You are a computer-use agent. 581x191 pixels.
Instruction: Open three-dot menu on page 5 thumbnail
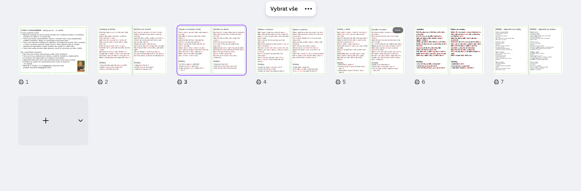pos(398,30)
